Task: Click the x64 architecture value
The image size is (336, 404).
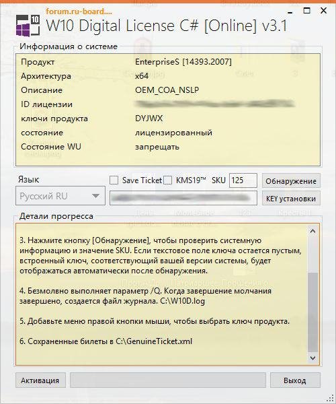Action: click(142, 76)
